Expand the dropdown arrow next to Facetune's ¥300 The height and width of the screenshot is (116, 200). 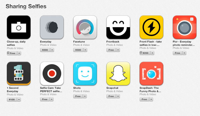tap(85, 50)
